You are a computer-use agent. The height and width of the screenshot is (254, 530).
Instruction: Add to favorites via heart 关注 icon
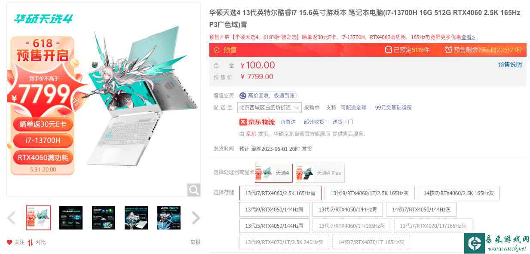point(9,242)
